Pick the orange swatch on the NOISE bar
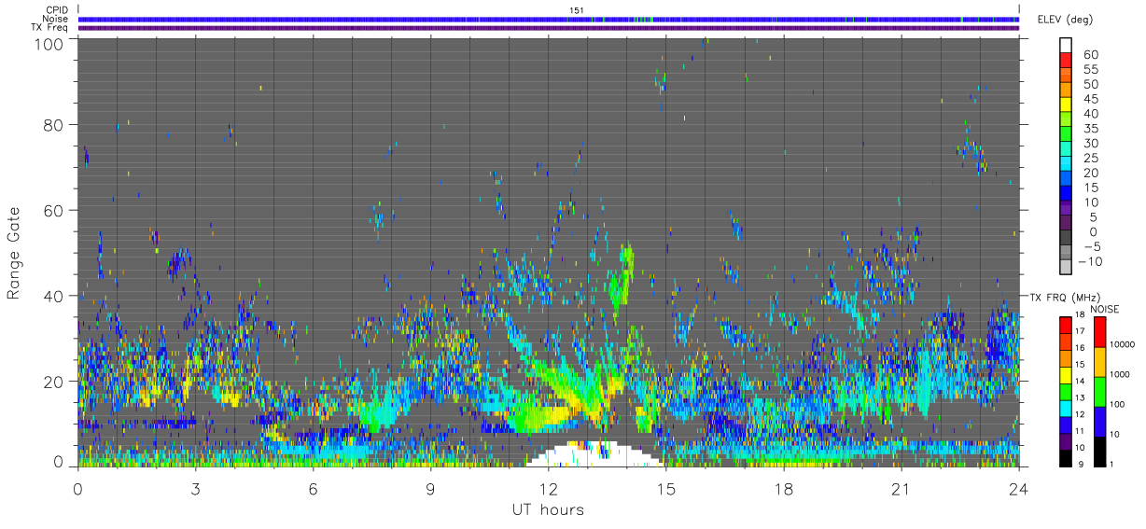 pyautogui.click(x=1098, y=362)
